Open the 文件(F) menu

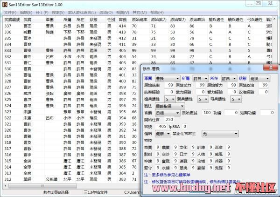10,12
